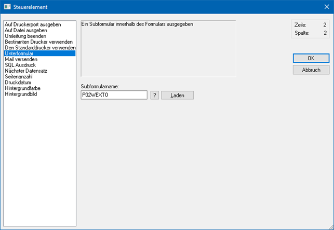Select 'Bestimmten Drucker verwenden' option
Image resolution: width=334 pixels, height=230 pixels.
[38, 42]
